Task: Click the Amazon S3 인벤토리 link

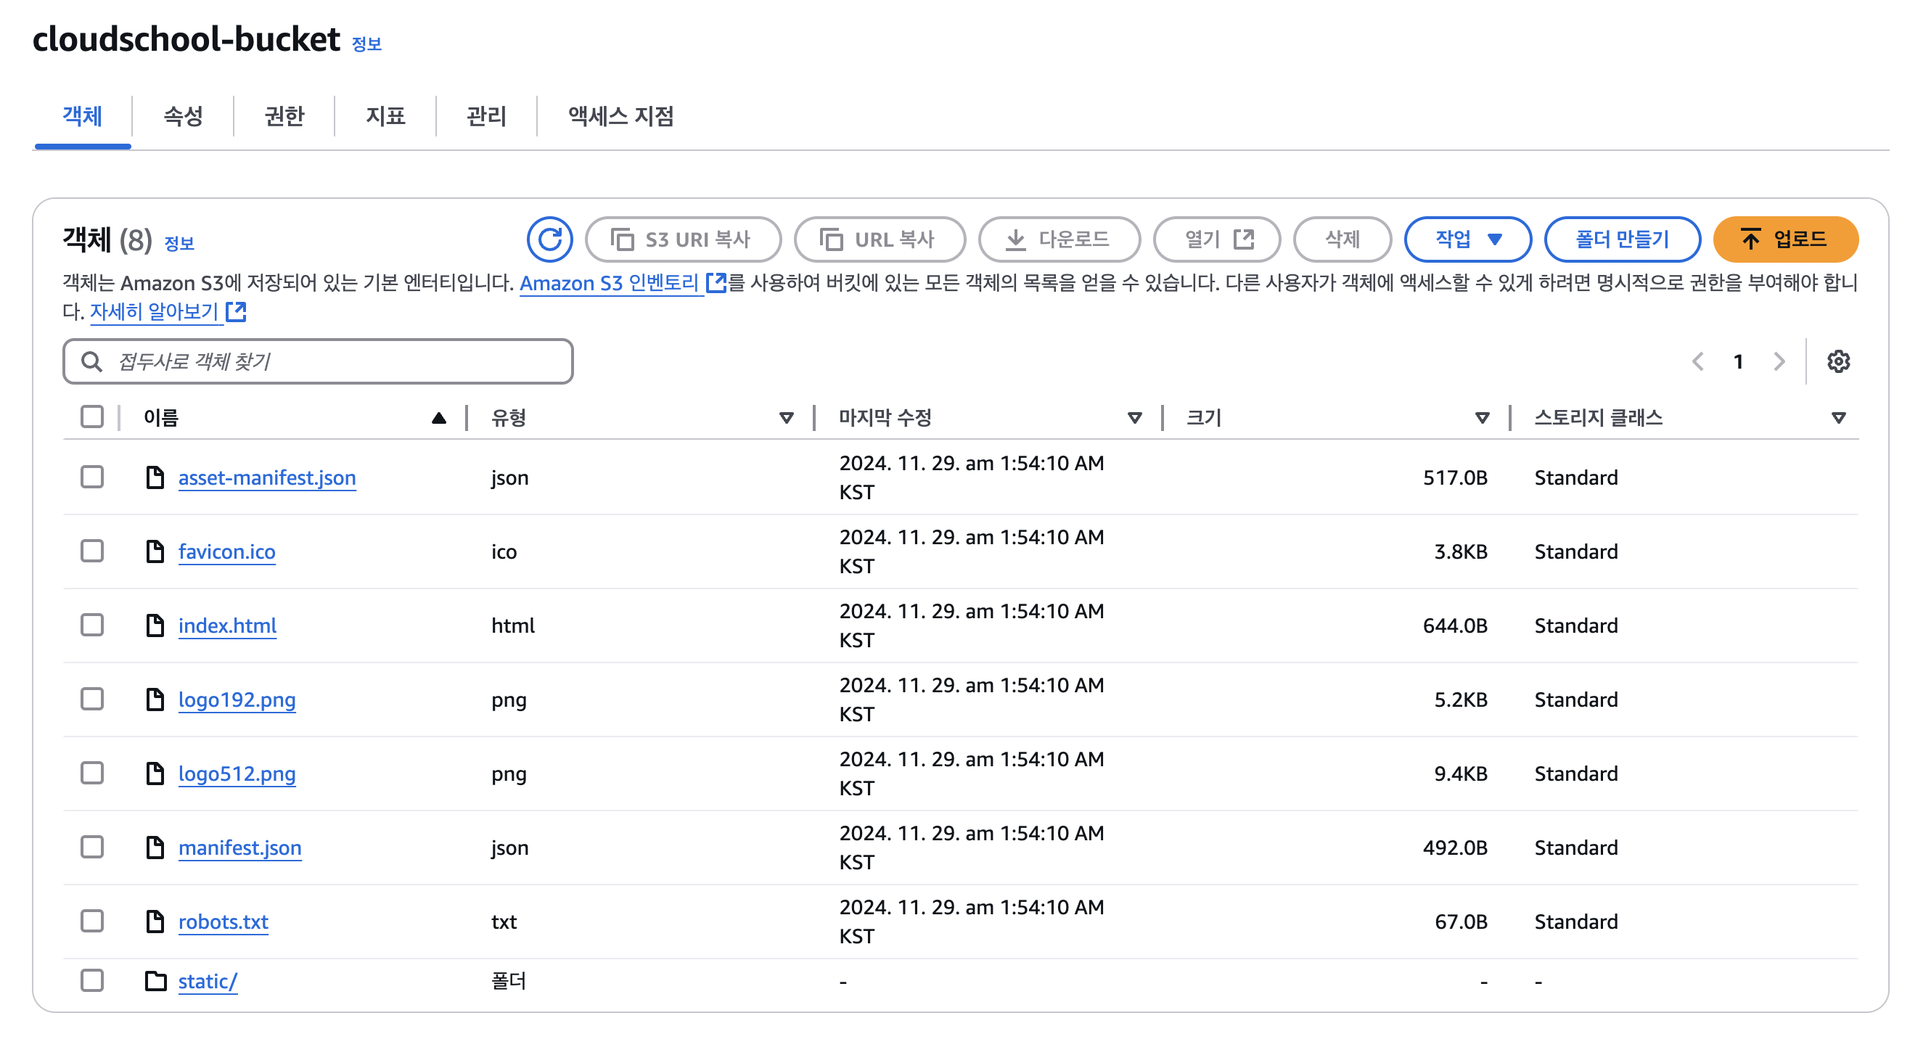Action: [610, 282]
